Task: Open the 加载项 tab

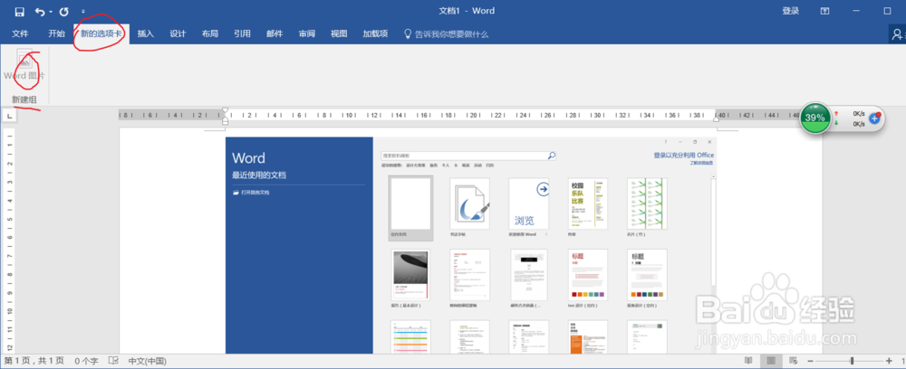Action: pyautogui.click(x=375, y=34)
